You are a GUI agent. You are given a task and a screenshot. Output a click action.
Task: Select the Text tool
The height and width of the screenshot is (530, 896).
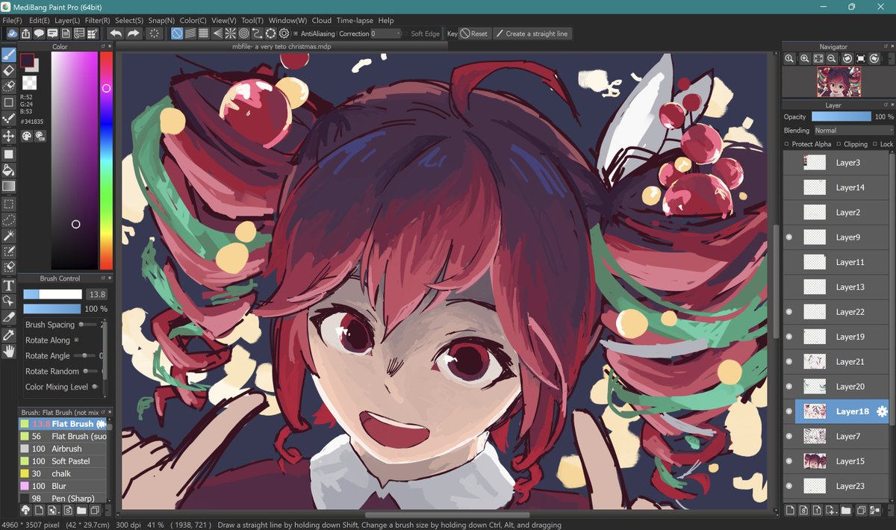pos(10,284)
